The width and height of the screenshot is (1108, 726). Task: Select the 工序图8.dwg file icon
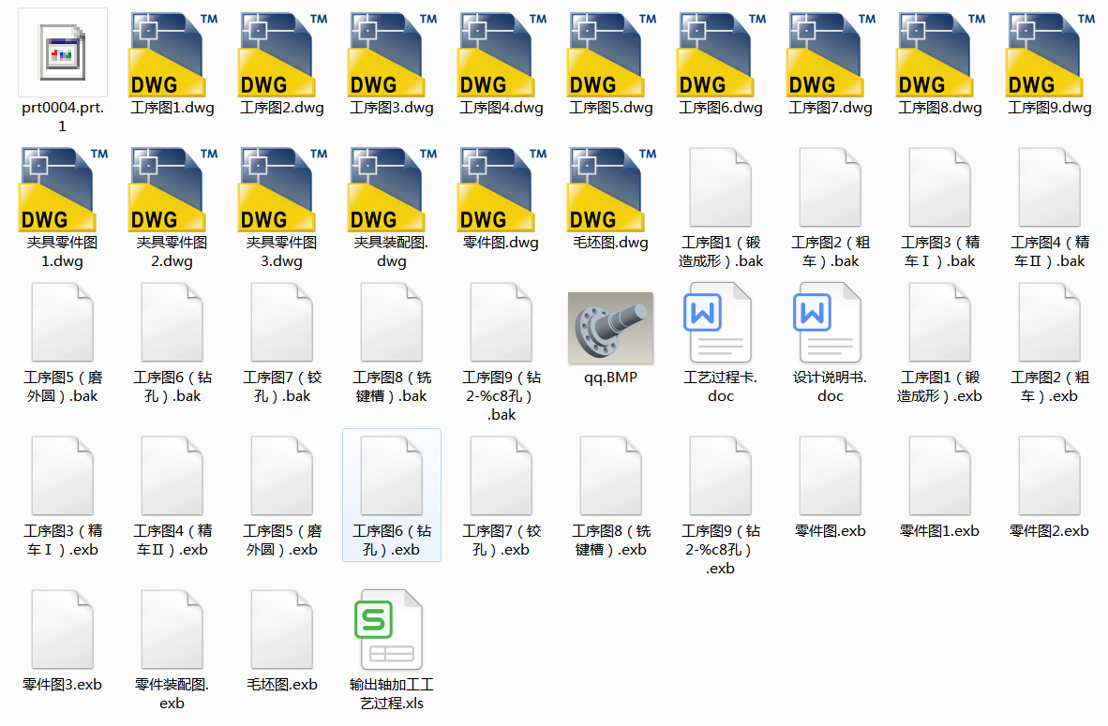click(x=940, y=53)
